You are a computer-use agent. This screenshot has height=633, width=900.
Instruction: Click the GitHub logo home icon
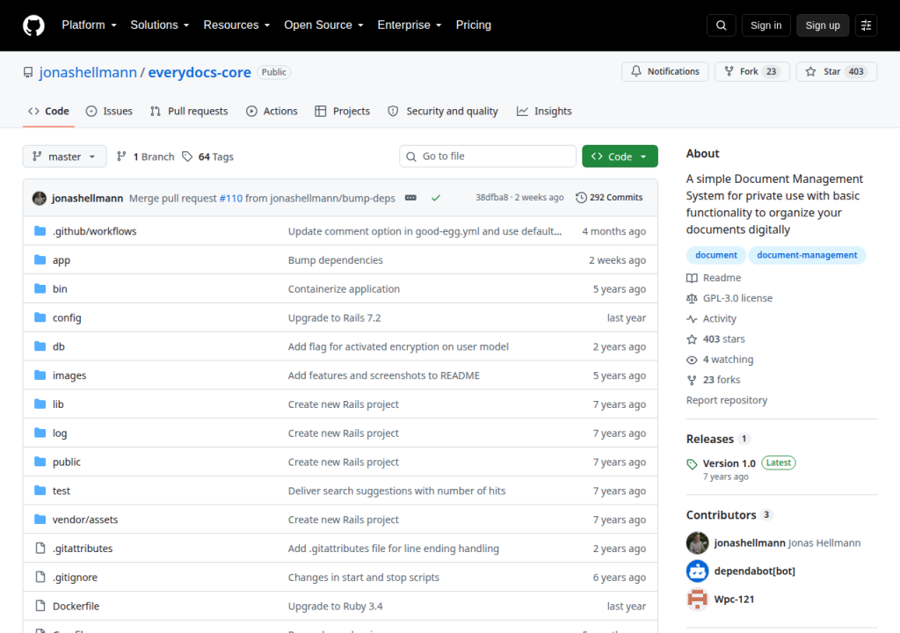click(33, 25)
